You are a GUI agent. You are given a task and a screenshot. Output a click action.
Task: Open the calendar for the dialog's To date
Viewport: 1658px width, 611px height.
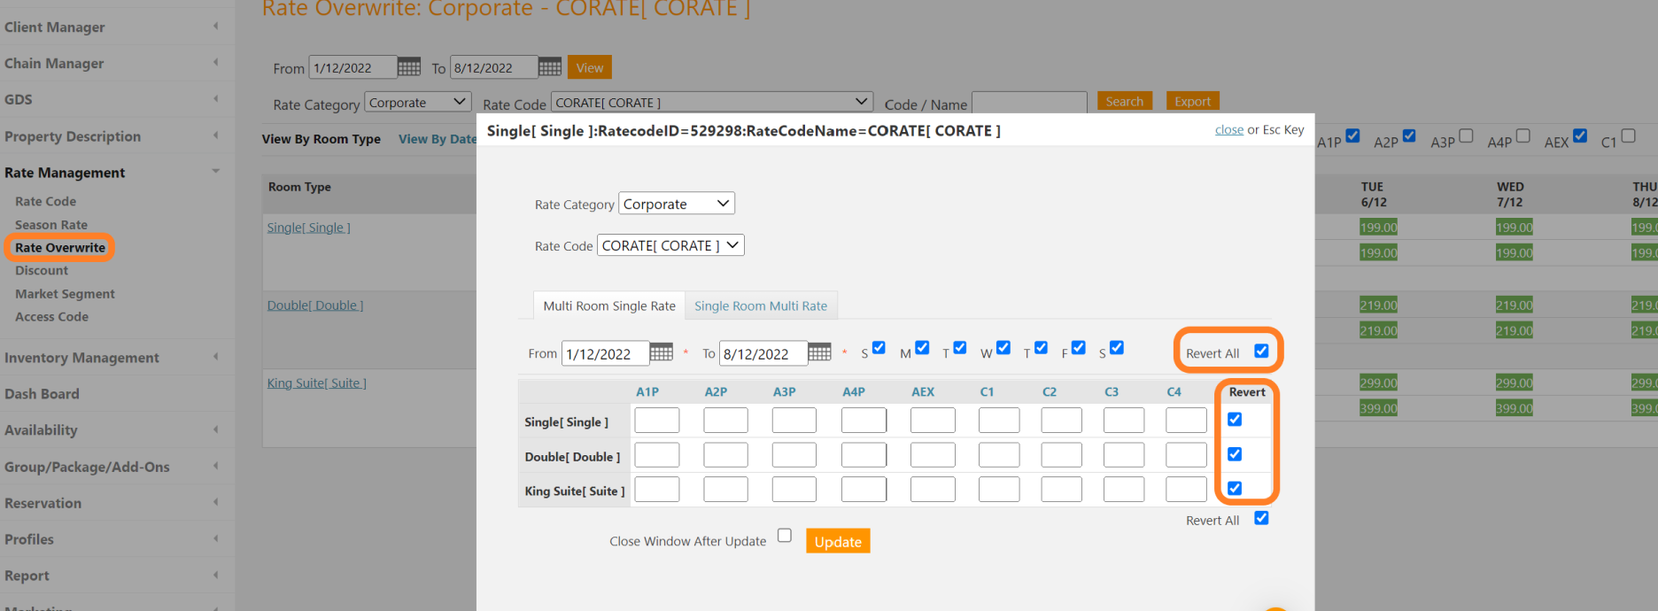coord(819,352)
